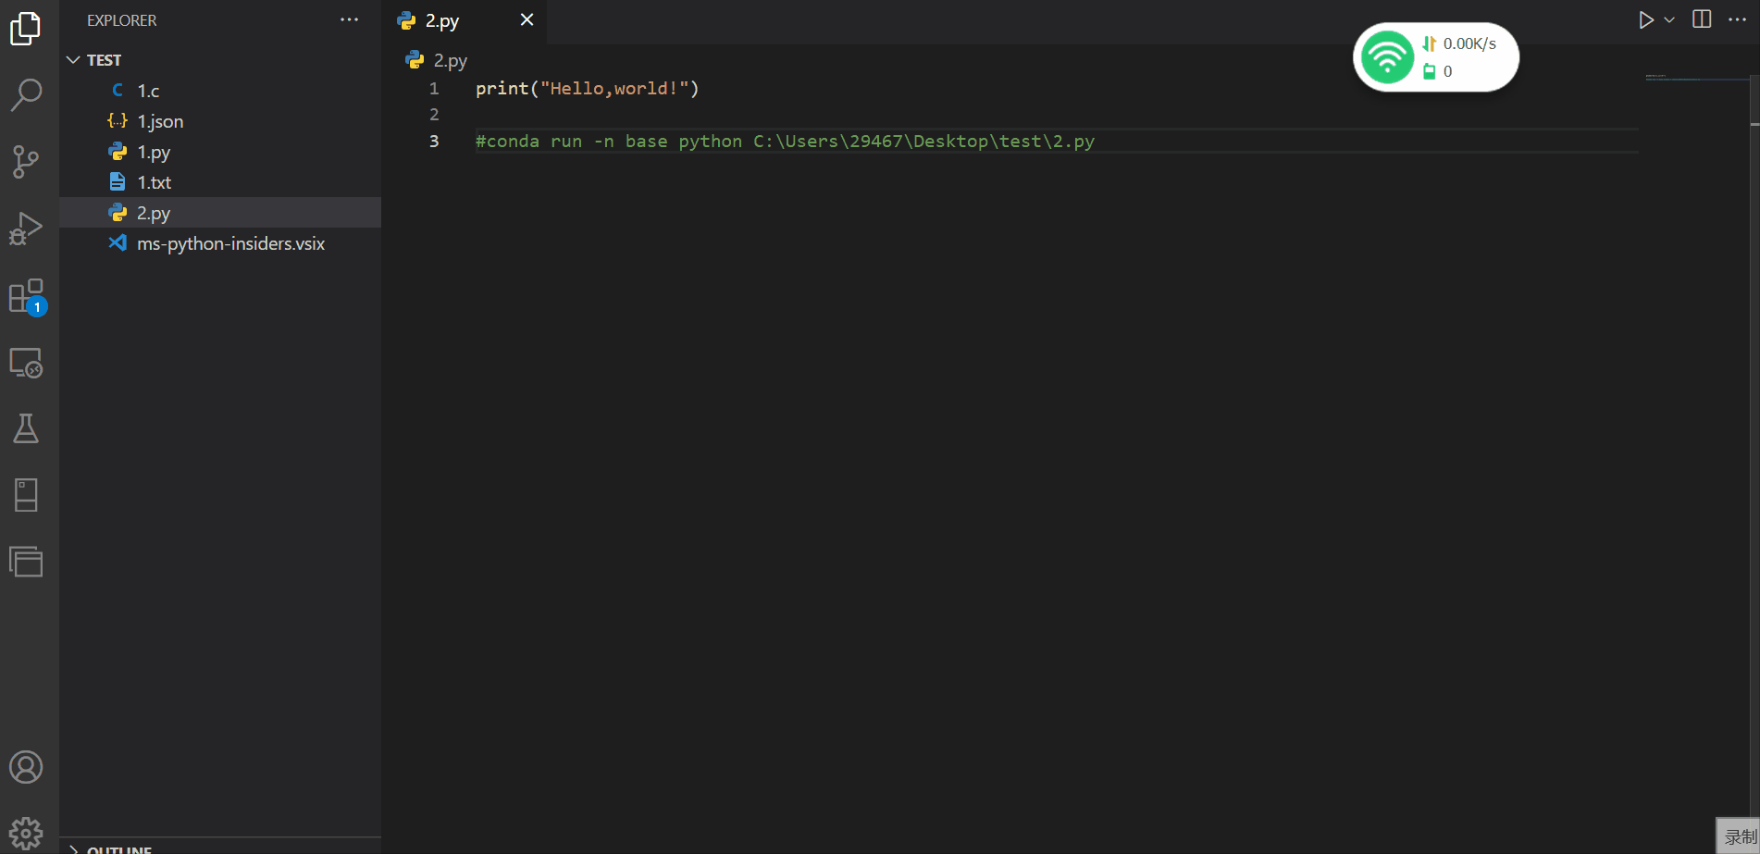Click the network speed wifi indicator
The image size is (1760, 854).
1386,56
